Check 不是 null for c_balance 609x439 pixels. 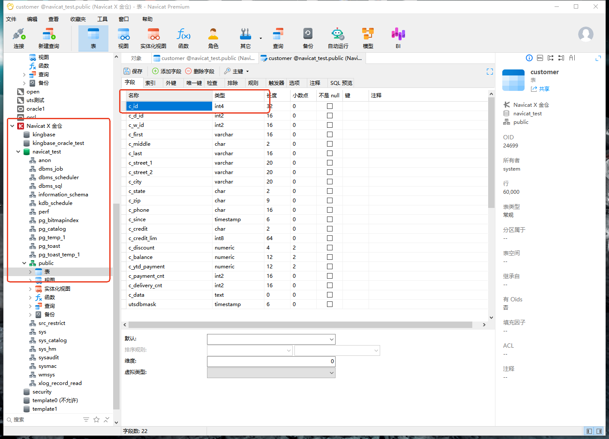click(x=330, y=257)
